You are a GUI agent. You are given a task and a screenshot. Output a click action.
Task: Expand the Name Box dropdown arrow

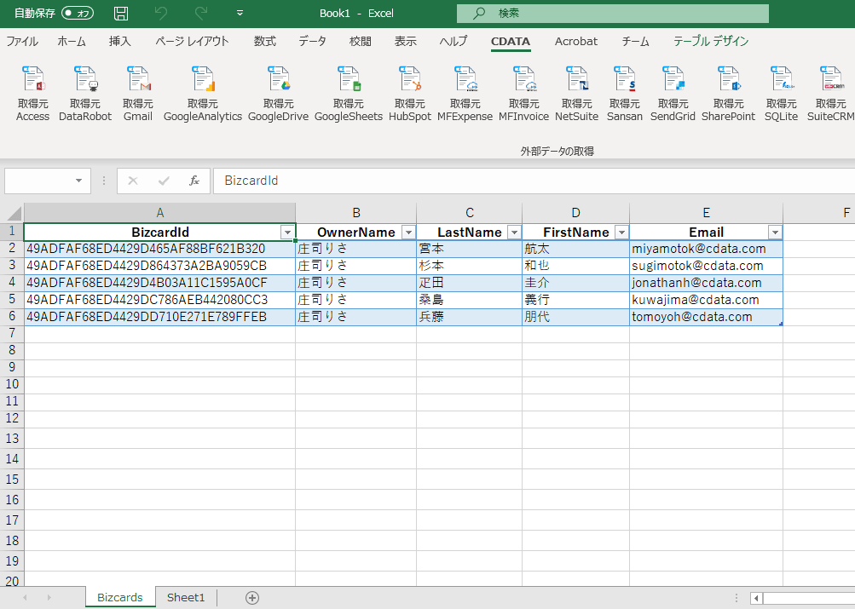coord(79,181)
